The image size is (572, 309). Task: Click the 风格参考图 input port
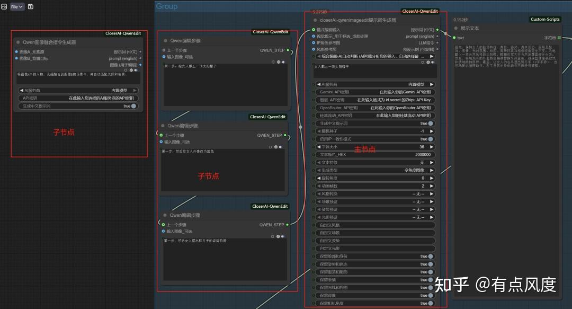(314, 49)
